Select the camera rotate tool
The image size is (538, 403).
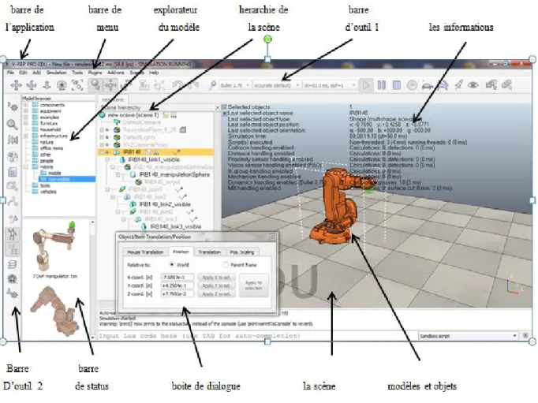(x=32, y=84)
